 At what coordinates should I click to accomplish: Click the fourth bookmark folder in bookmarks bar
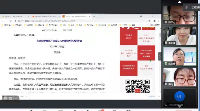[39, 25]
